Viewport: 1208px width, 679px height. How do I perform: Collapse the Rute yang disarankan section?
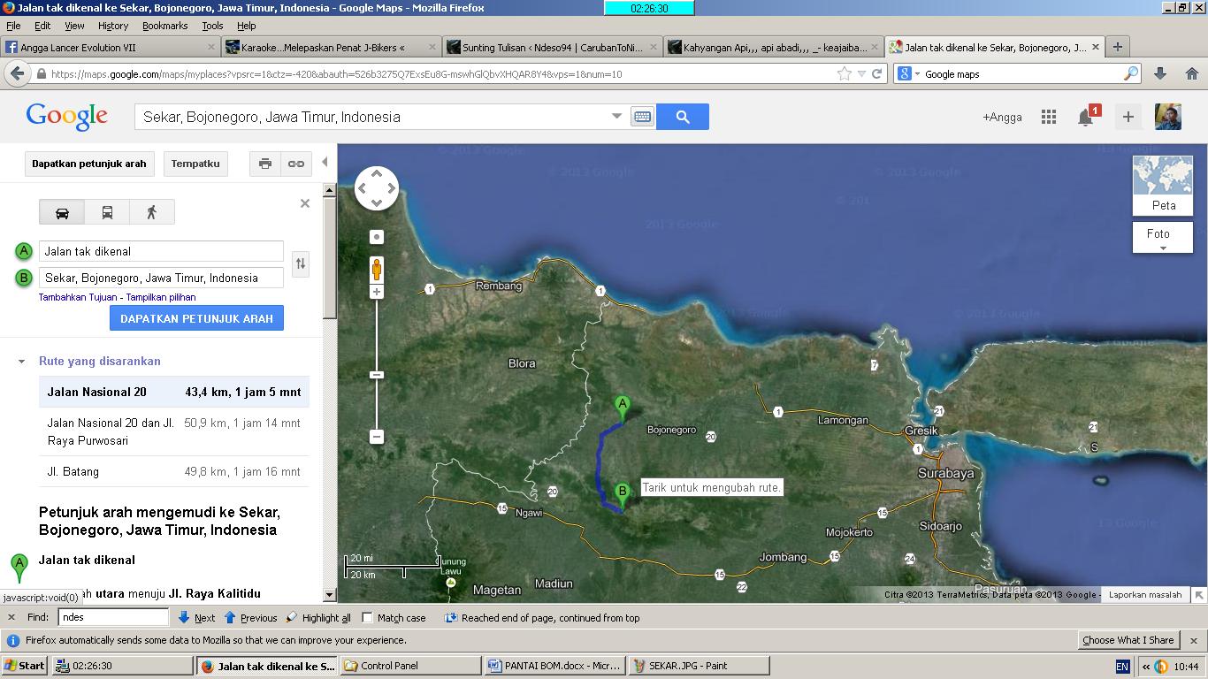pyautogui.click(x=22, y=362)
